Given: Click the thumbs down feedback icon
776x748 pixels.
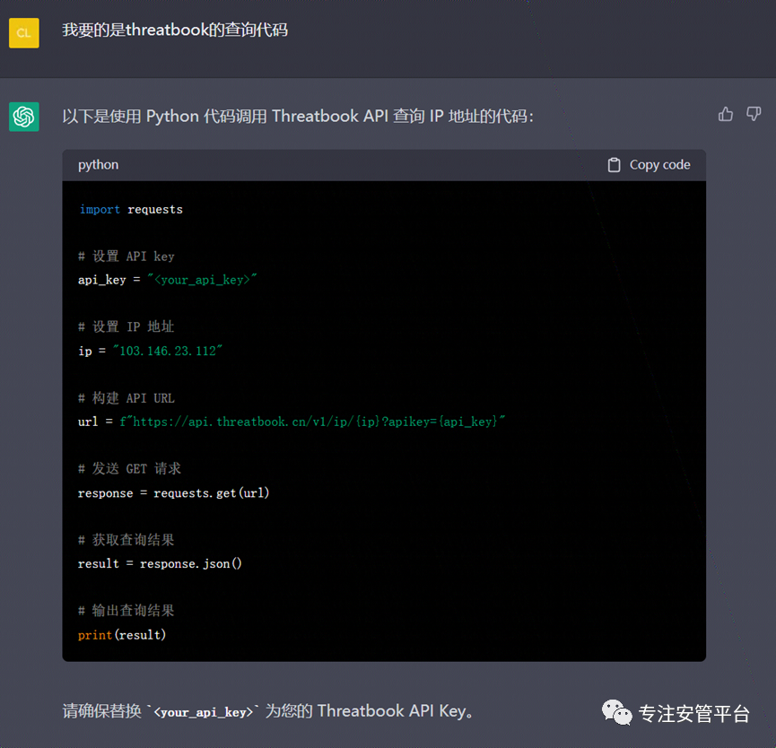Looking at the screenshot, I should click(754, 114).
